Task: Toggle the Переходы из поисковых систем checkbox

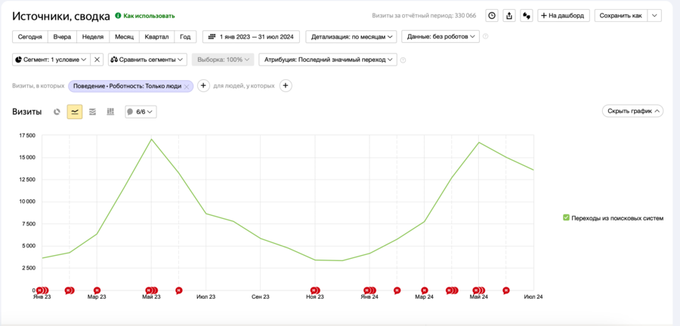Action: tap(565, 218)
